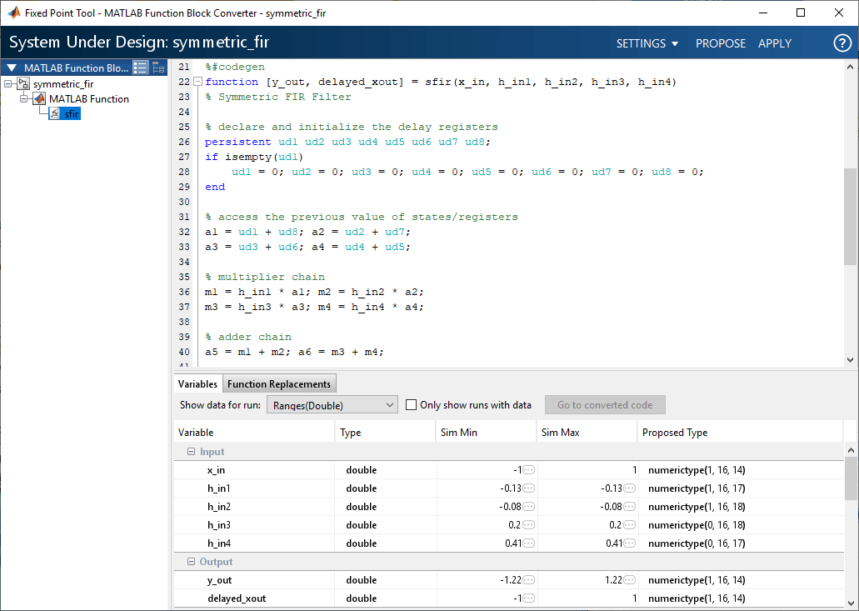Screen dimensions: 859x611
Task: Click the symmetric_fir model icon
Action: click(23, 83)
